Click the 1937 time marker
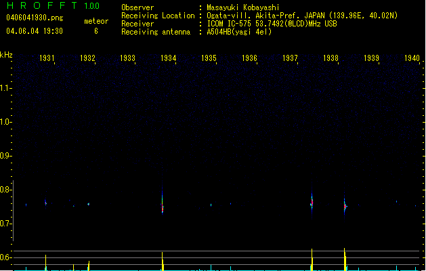 tap(290, 58)
